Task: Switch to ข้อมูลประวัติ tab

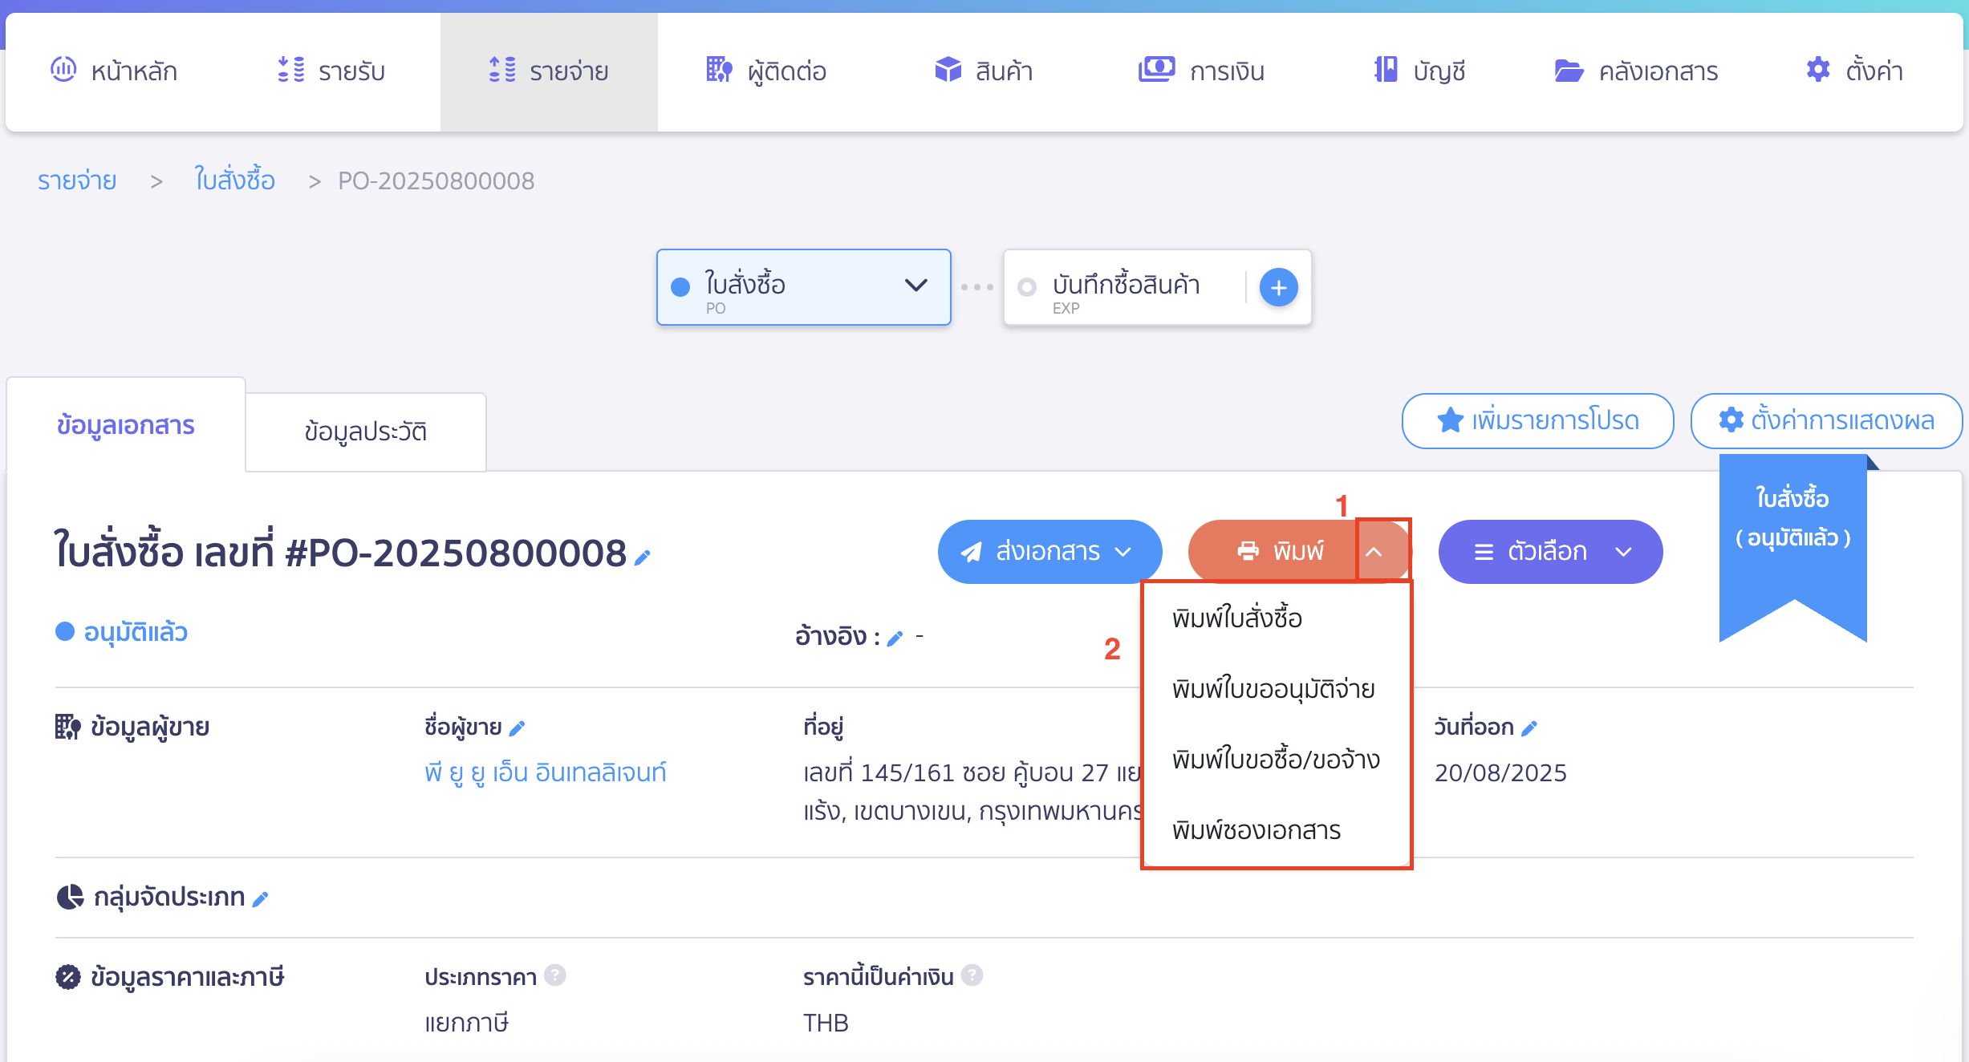Action: coord(366,432)
